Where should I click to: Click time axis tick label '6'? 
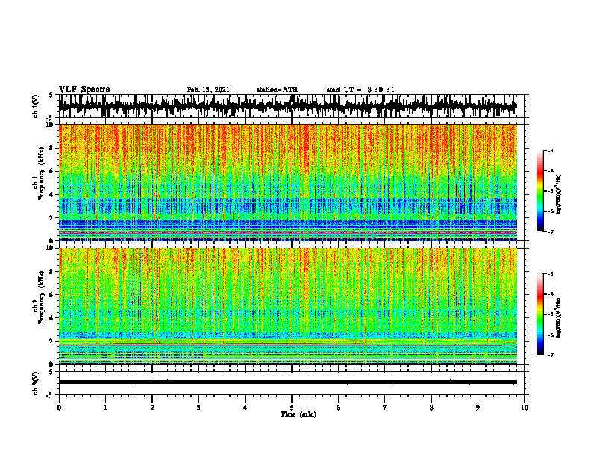[339, 408]
